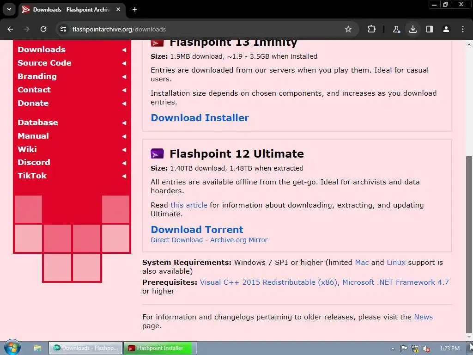Screen dimensions: 473x355
Task: Bookmark this page with the star icon
Action: pos(348,29)
